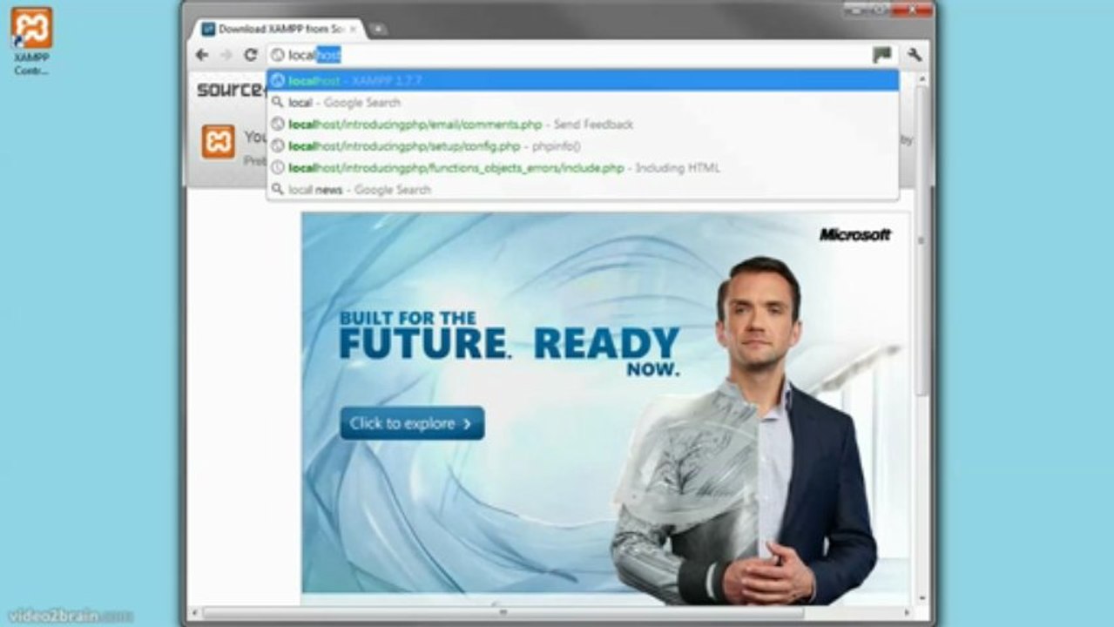Click the orange XAMPP logo on the page

218,141
